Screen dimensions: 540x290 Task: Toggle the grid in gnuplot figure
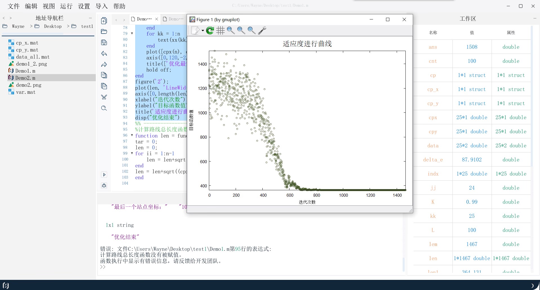[220, 30]
